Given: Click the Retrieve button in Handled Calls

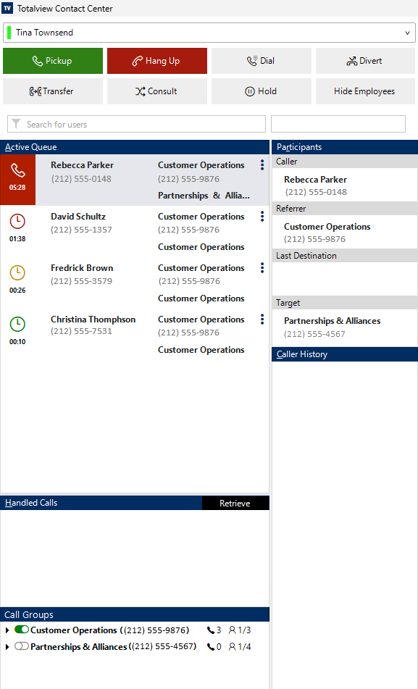Looking at the screenshot, I should click(235, 503).
